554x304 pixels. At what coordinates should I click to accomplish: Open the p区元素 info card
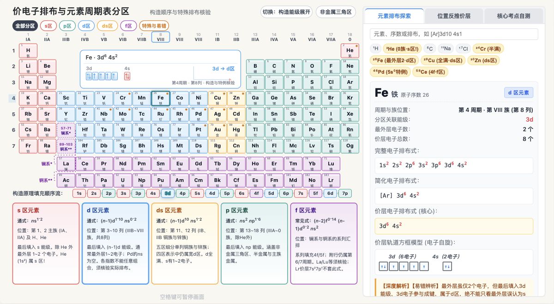254,244
